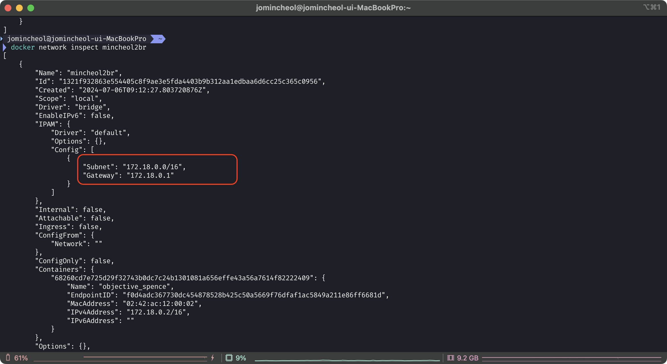
Task: Click the window title jomincheol@jomincheol-ui-MacBookPro
Action: pos(333,8)
